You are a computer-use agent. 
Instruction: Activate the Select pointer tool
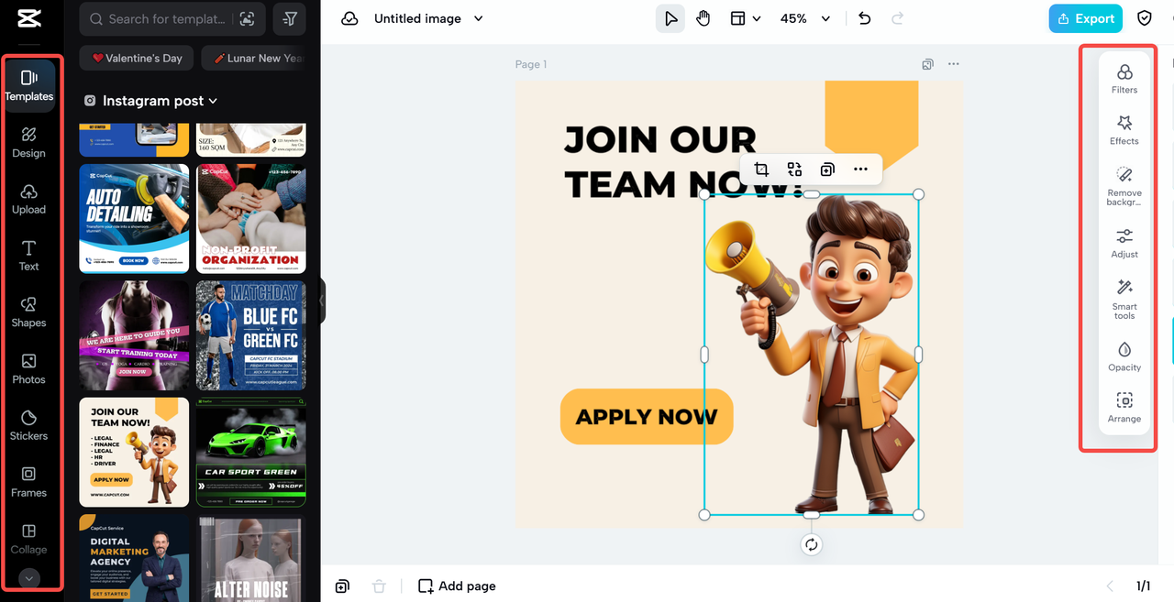[x=670, y=18]
